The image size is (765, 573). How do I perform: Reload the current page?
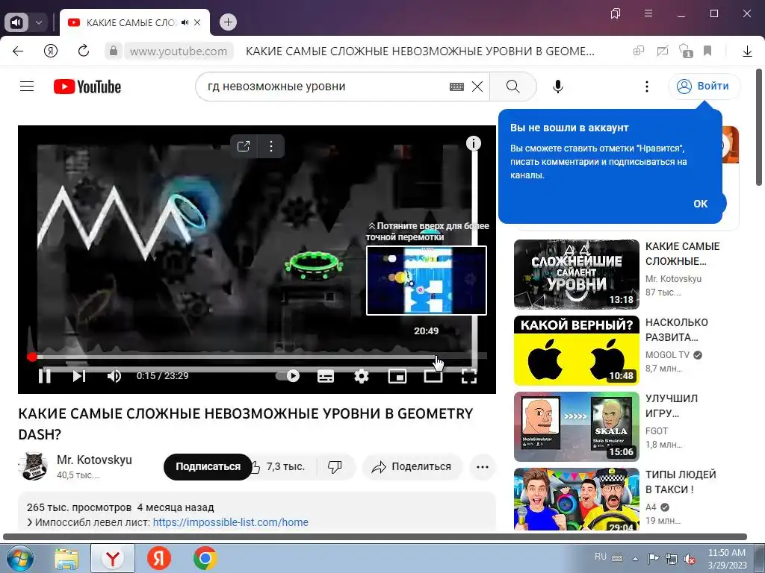coord(84,51)
